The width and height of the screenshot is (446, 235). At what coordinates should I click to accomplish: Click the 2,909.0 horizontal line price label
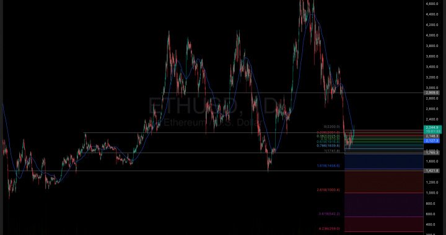coord(432,93)
